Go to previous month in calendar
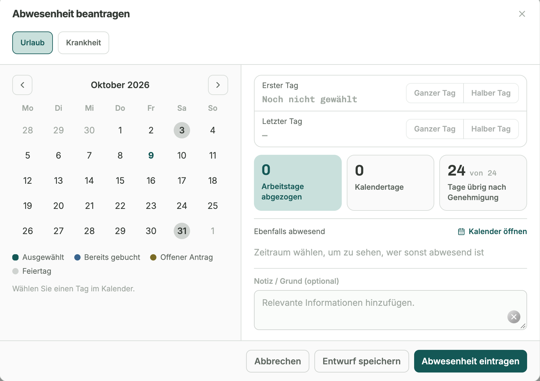Viewport: 540px width, 381px height. coord(22,85)
